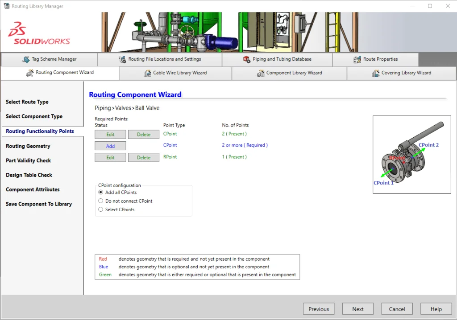Go to the Select Route Type step

click(x=27, y=102)
